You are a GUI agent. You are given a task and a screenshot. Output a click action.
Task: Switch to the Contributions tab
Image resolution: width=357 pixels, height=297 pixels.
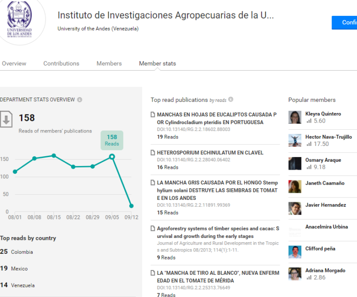(x=61, y=64)
